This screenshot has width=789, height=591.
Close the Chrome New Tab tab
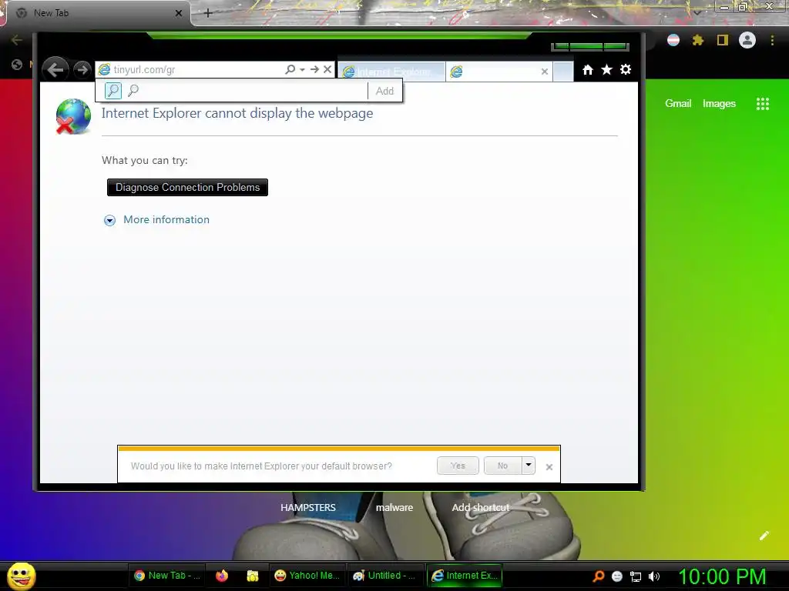[x=179, y=13]
